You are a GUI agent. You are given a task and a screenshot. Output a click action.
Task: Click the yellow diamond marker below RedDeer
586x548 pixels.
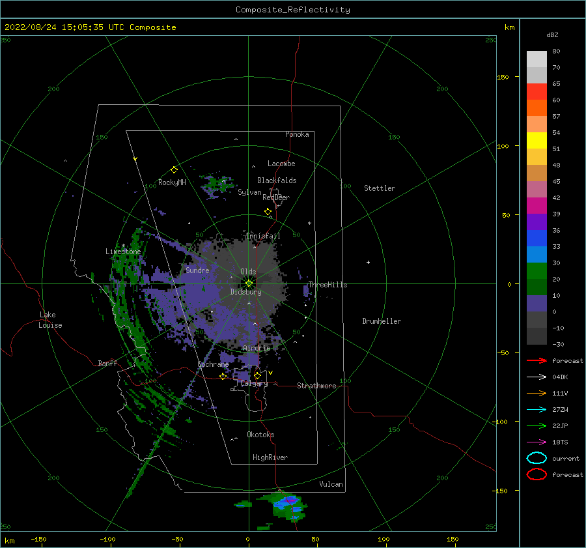coord(268,212)
